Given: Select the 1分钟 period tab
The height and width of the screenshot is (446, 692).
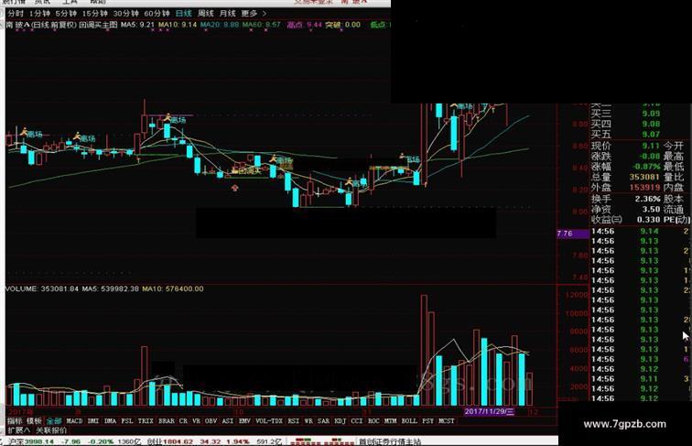Looking at the screenshot, I should [x=39, y=14].
